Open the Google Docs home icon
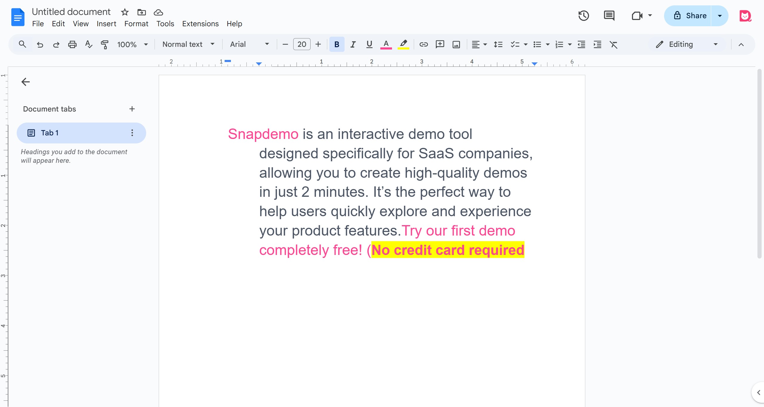This screenshot has width=764, height=407. point(18,17)
